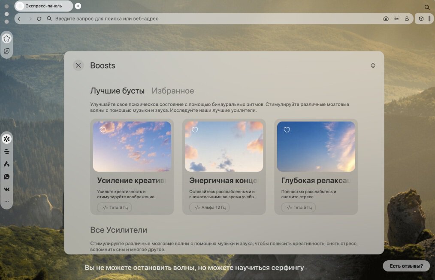This screenshot has height=280, width=435.
Task: Click the Энергичная конце card title
Action: tap(224, 181)
